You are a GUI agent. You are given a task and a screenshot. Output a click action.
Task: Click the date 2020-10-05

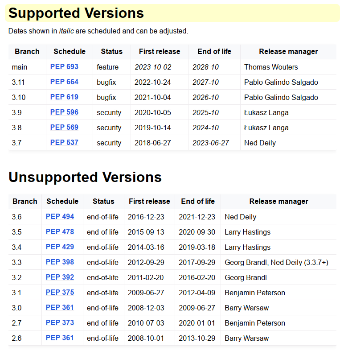153,112
